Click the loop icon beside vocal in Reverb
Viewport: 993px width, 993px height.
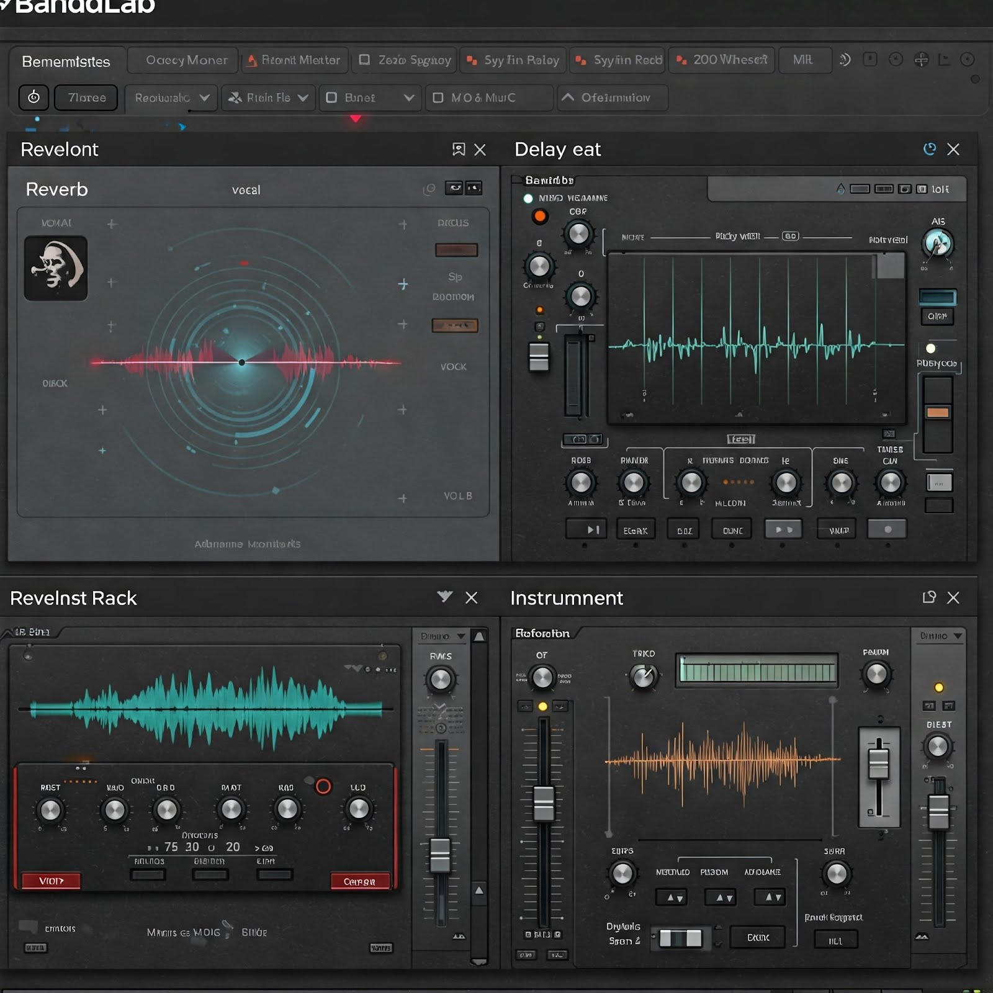(429, 189)
